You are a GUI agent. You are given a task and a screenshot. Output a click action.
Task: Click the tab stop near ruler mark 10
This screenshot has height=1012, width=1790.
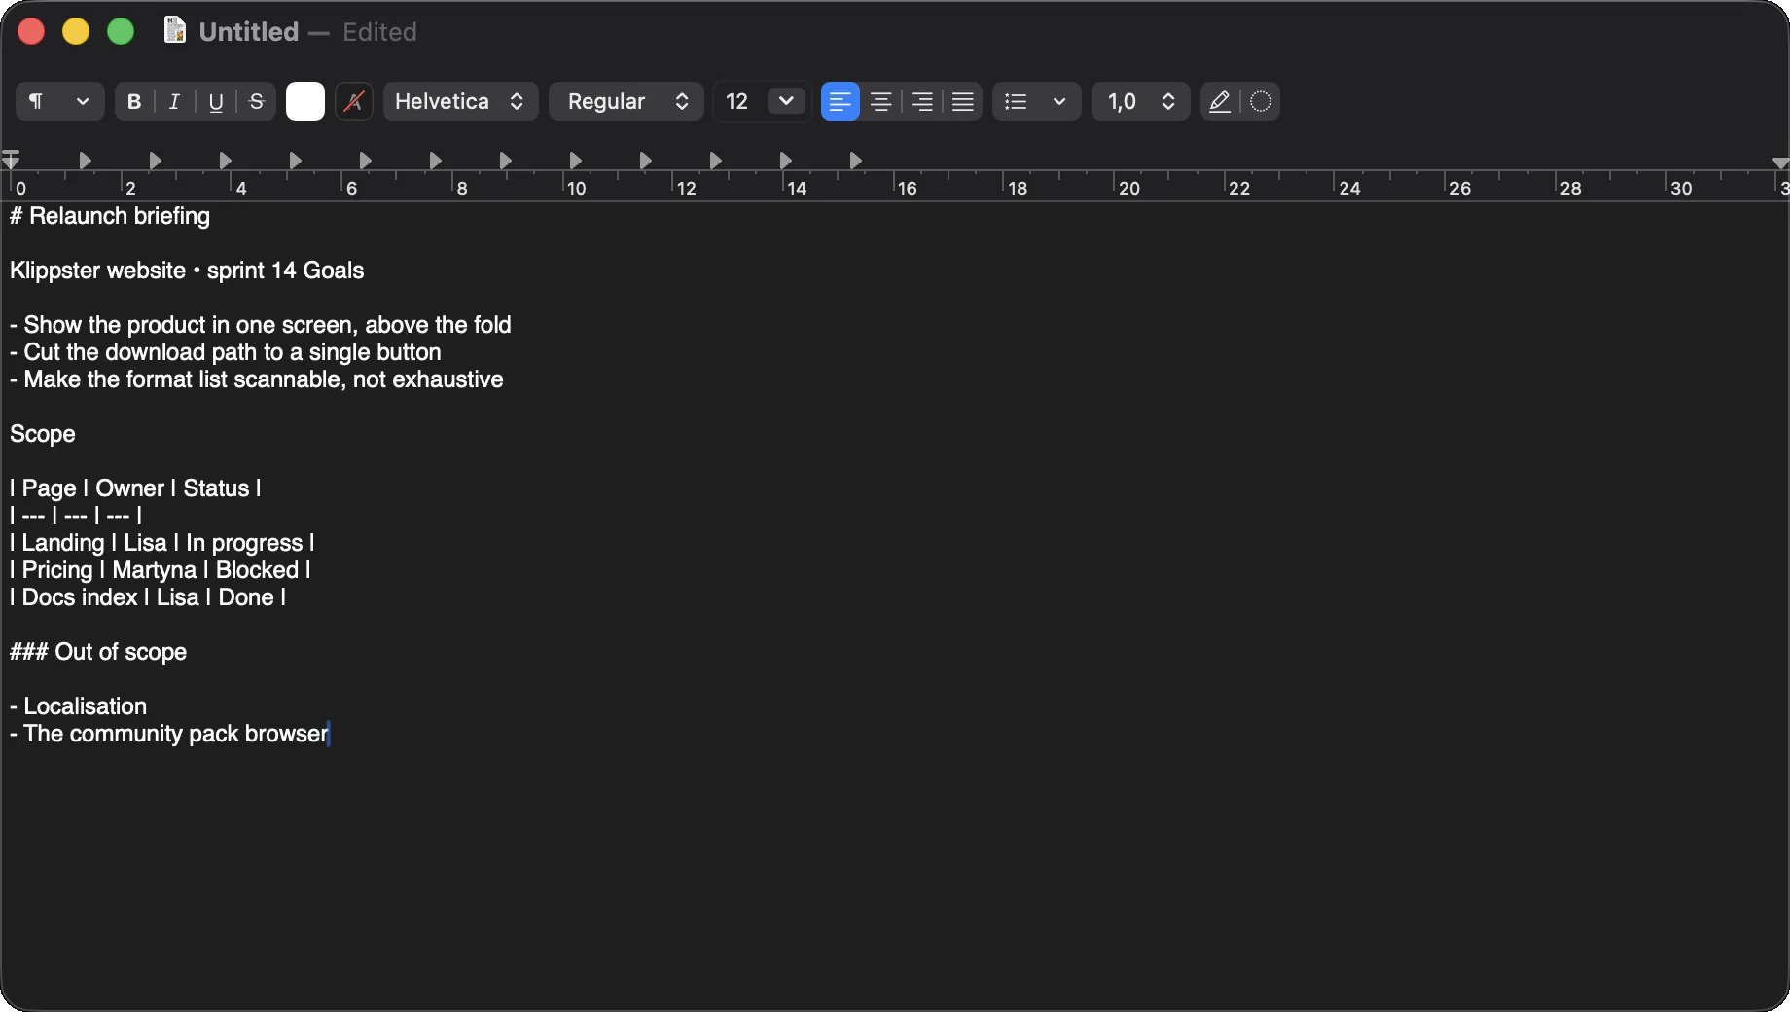(575, 160)
